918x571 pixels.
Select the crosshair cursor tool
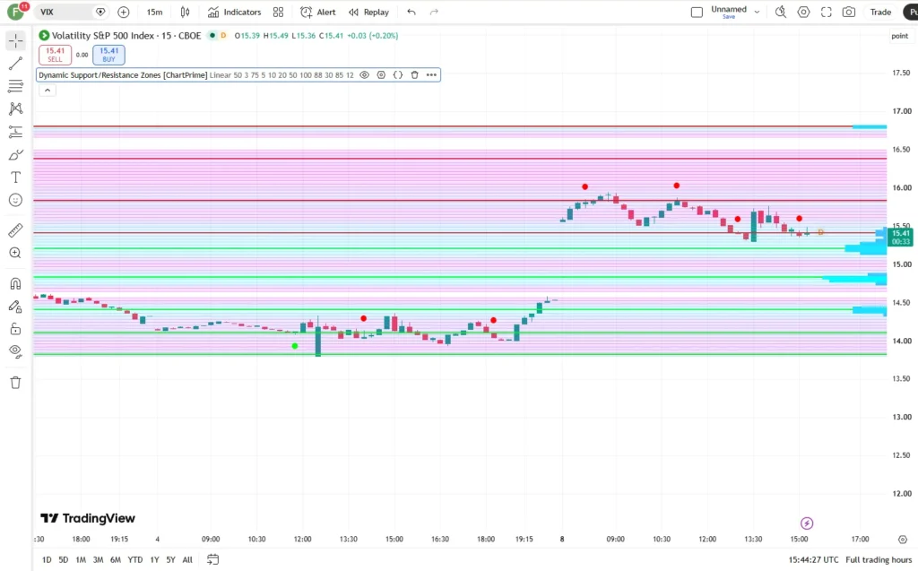(x=16, y=40)
